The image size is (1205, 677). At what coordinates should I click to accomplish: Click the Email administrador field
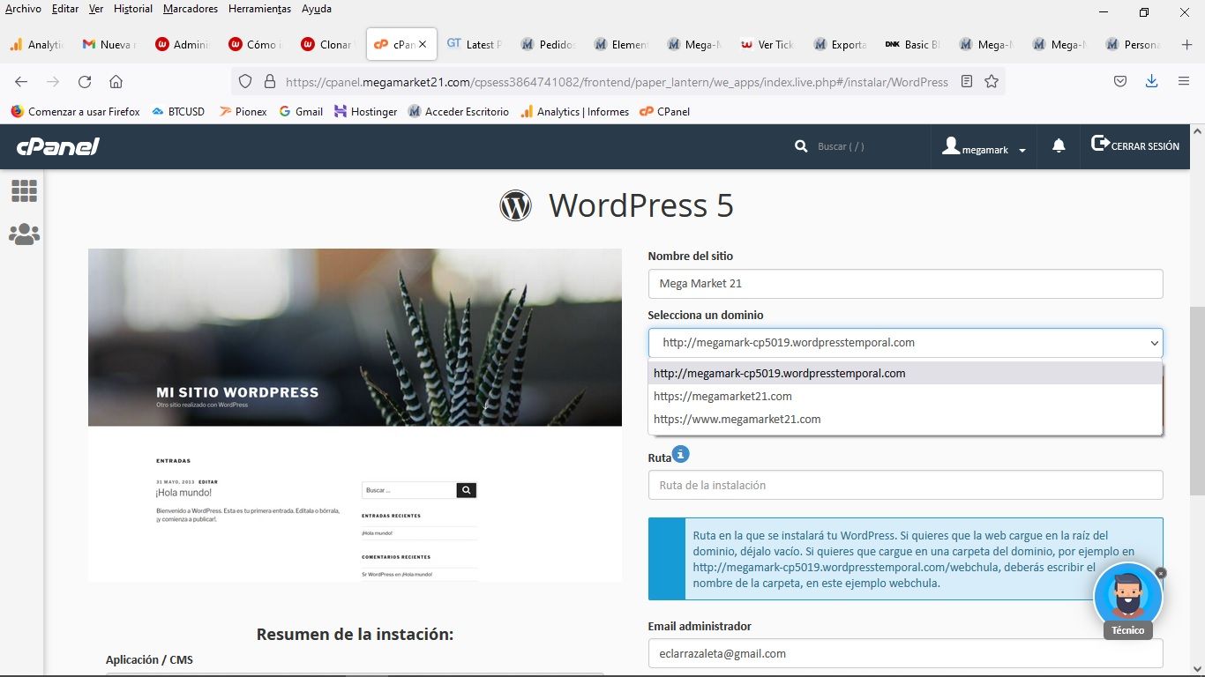(905, 653)
